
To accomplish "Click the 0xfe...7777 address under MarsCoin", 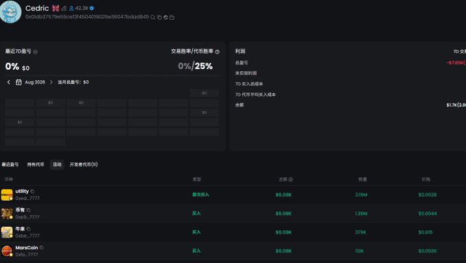I will [27, 254].
